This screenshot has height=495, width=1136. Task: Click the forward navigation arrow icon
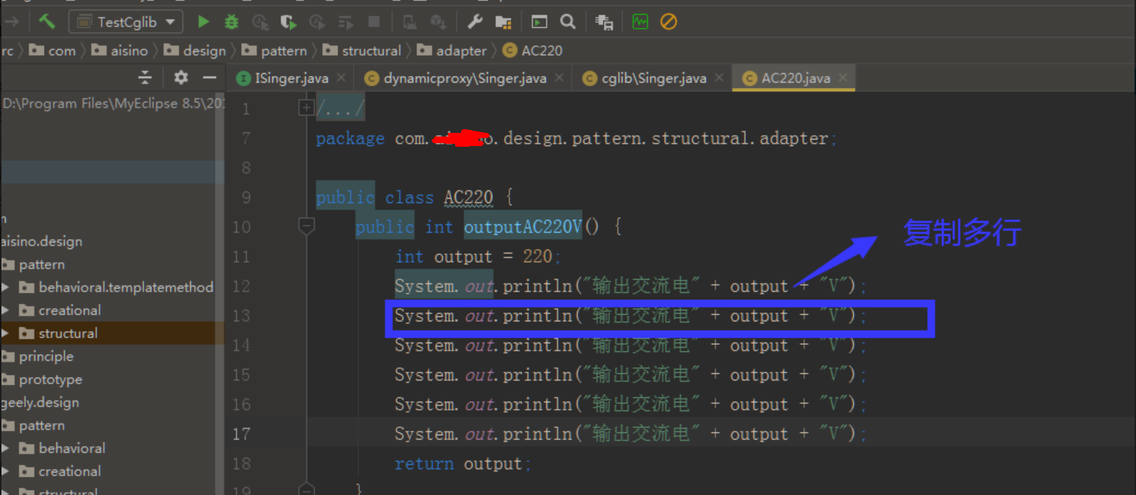pyautogui.click(x=12, y=22)
